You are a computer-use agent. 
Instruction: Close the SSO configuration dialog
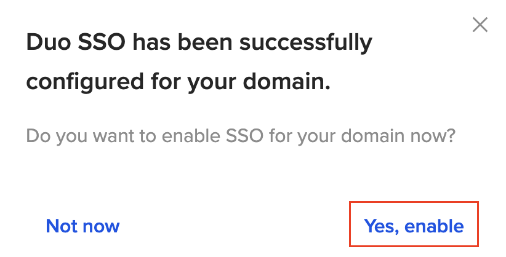pyautogui.click(x=480, y=25)
